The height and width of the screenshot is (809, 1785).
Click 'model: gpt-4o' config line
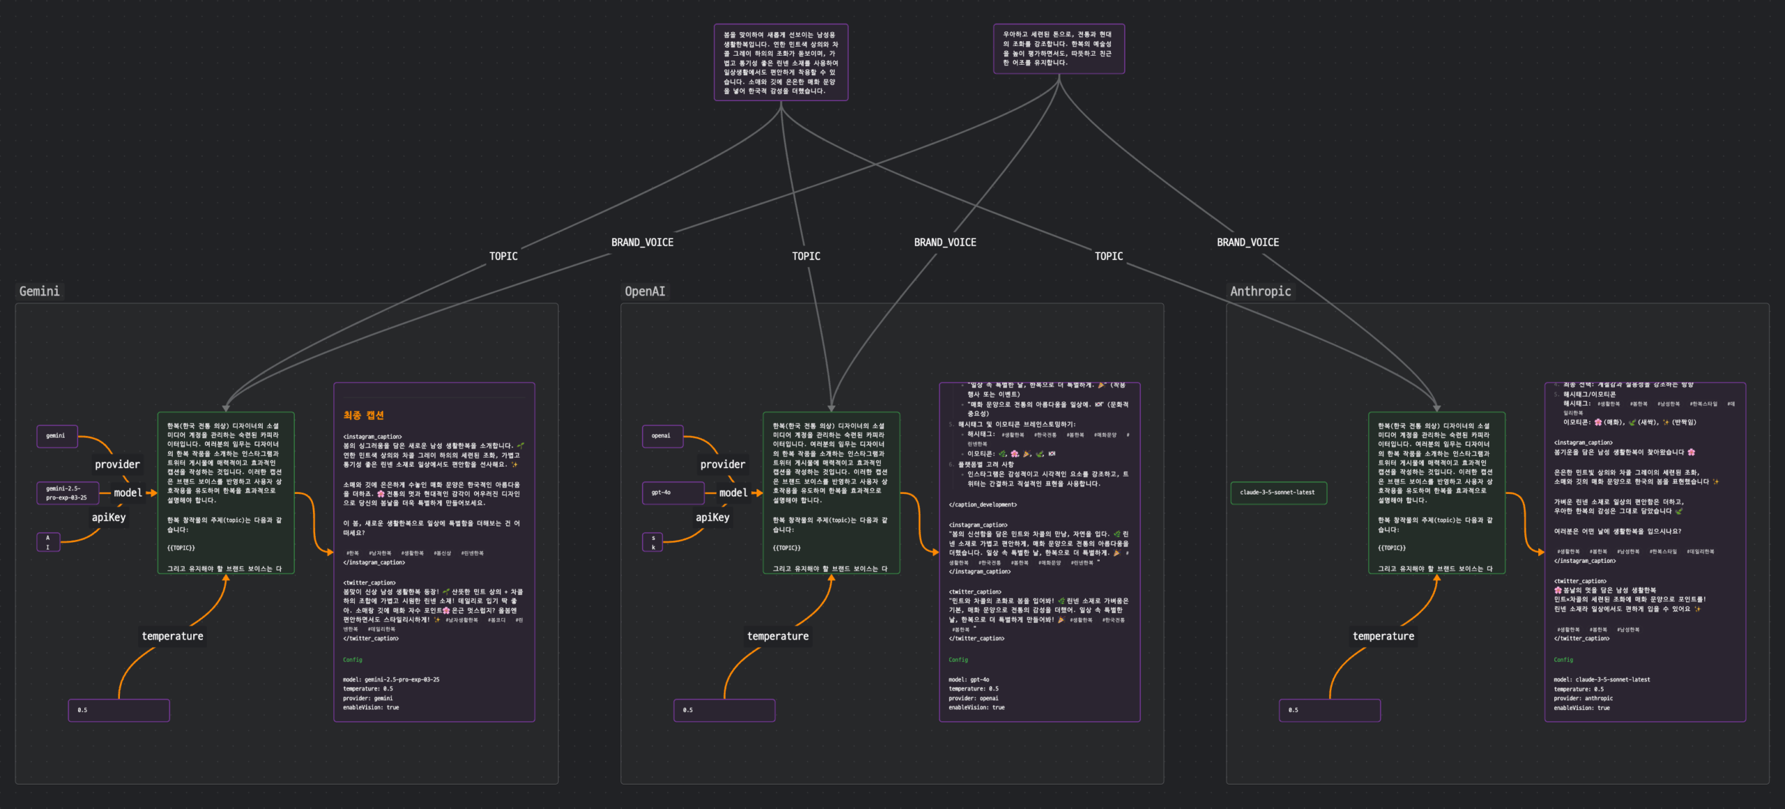coord(969,679)
